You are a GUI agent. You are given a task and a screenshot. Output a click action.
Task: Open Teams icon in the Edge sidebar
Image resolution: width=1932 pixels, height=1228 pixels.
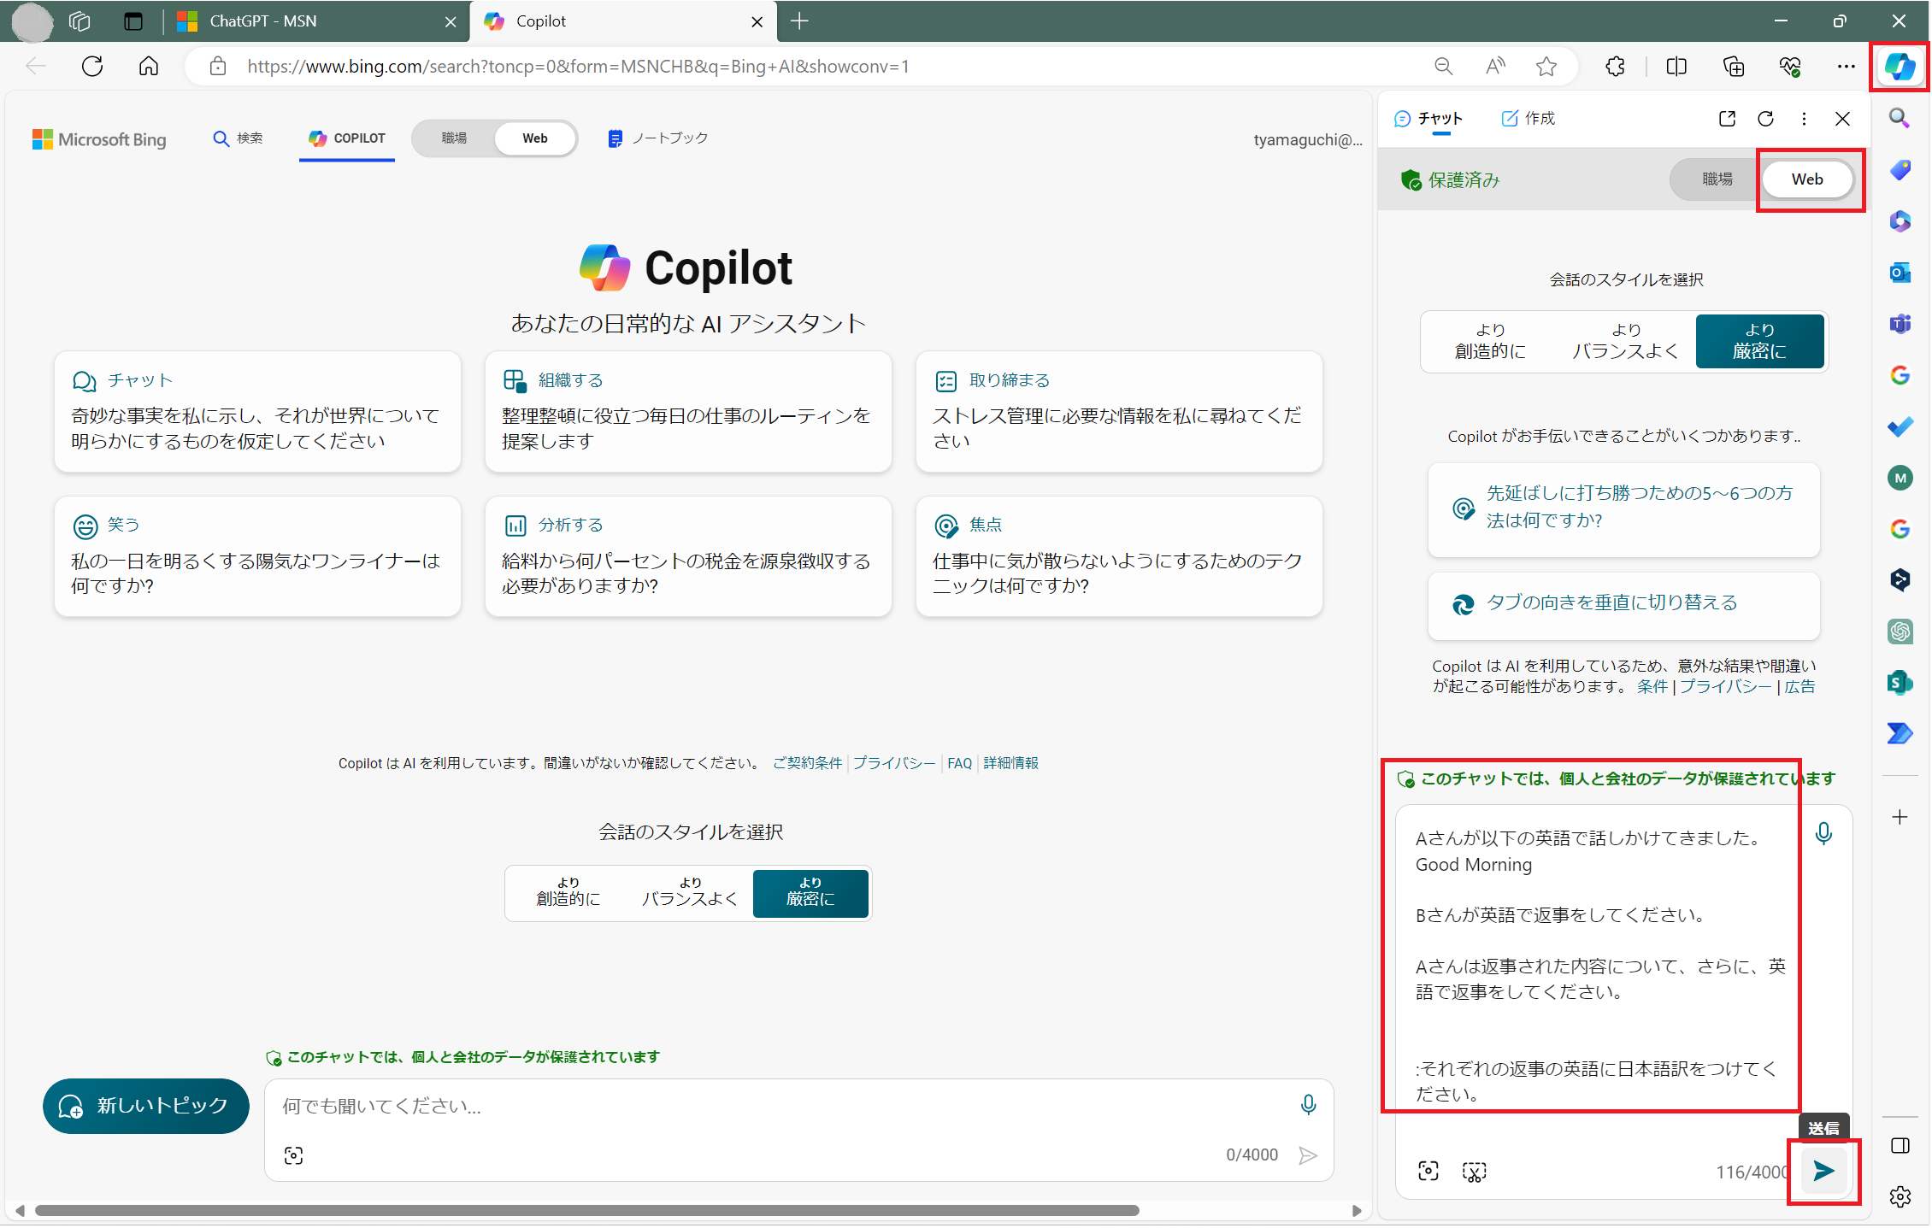tap(1900, 323)
